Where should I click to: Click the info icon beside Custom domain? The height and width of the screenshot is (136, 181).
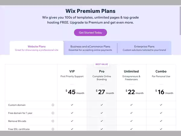[x=53, y=105]
